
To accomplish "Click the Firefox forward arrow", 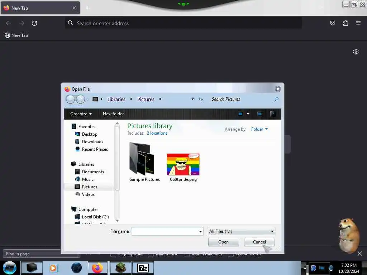I will pyautogui.click(x=22, y=23).
